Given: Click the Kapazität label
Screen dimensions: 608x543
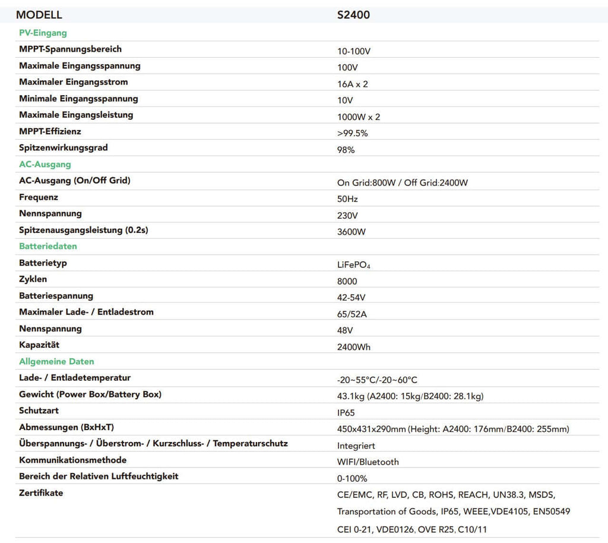Looking at the screenshot, I should tap(39, 345).
